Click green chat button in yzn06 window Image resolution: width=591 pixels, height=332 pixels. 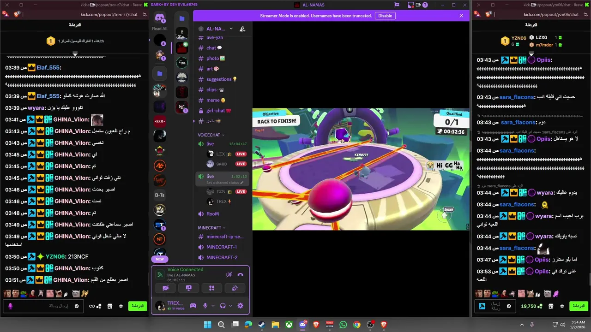(579, 306)
